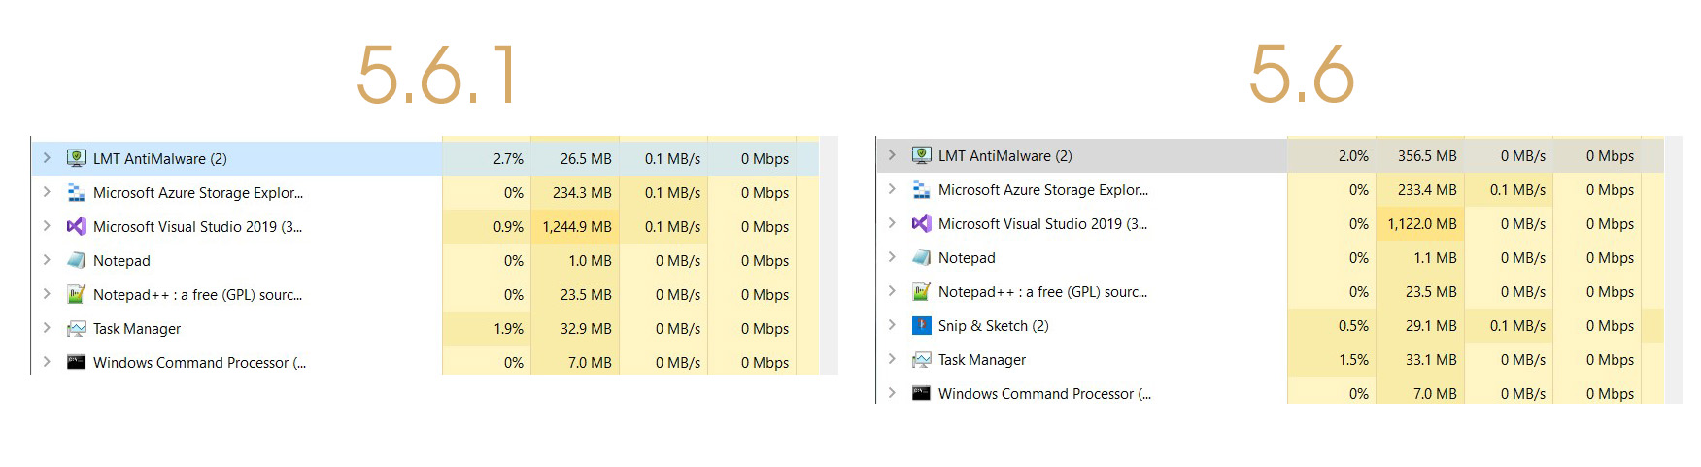Screen dimensions: 1701x467
Task: Click LMT AntiMalware icon in 5.6.1 list
Action: point(76,158)
